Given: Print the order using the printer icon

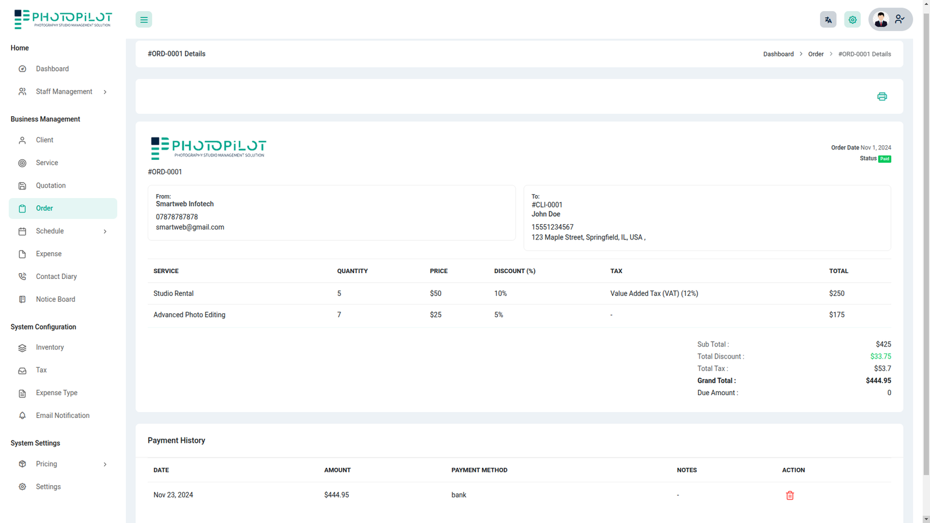Looking at the screenshot, I should tap(882, 96).
